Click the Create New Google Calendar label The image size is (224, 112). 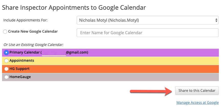pos(33,32)
